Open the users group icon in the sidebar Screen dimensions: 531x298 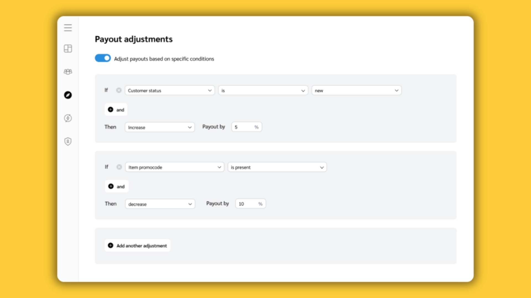click(x=68, y=72)
